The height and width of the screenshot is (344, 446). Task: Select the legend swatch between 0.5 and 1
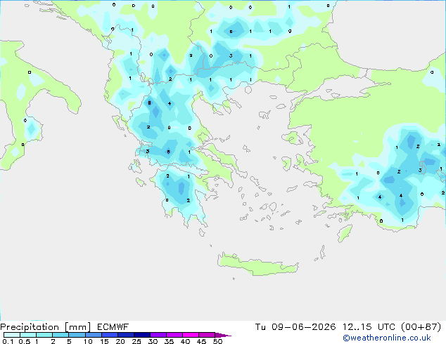(28, 335)
